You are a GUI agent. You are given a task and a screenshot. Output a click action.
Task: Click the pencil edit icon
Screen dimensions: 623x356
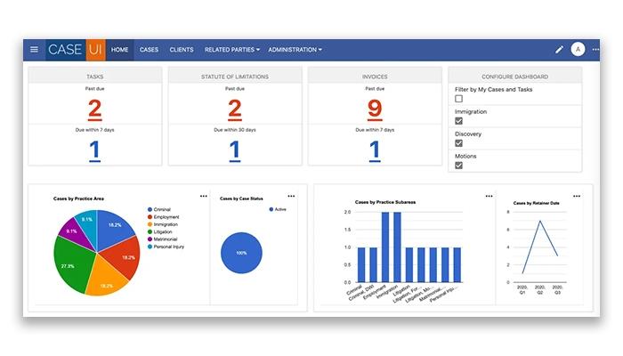pos(559,50)
